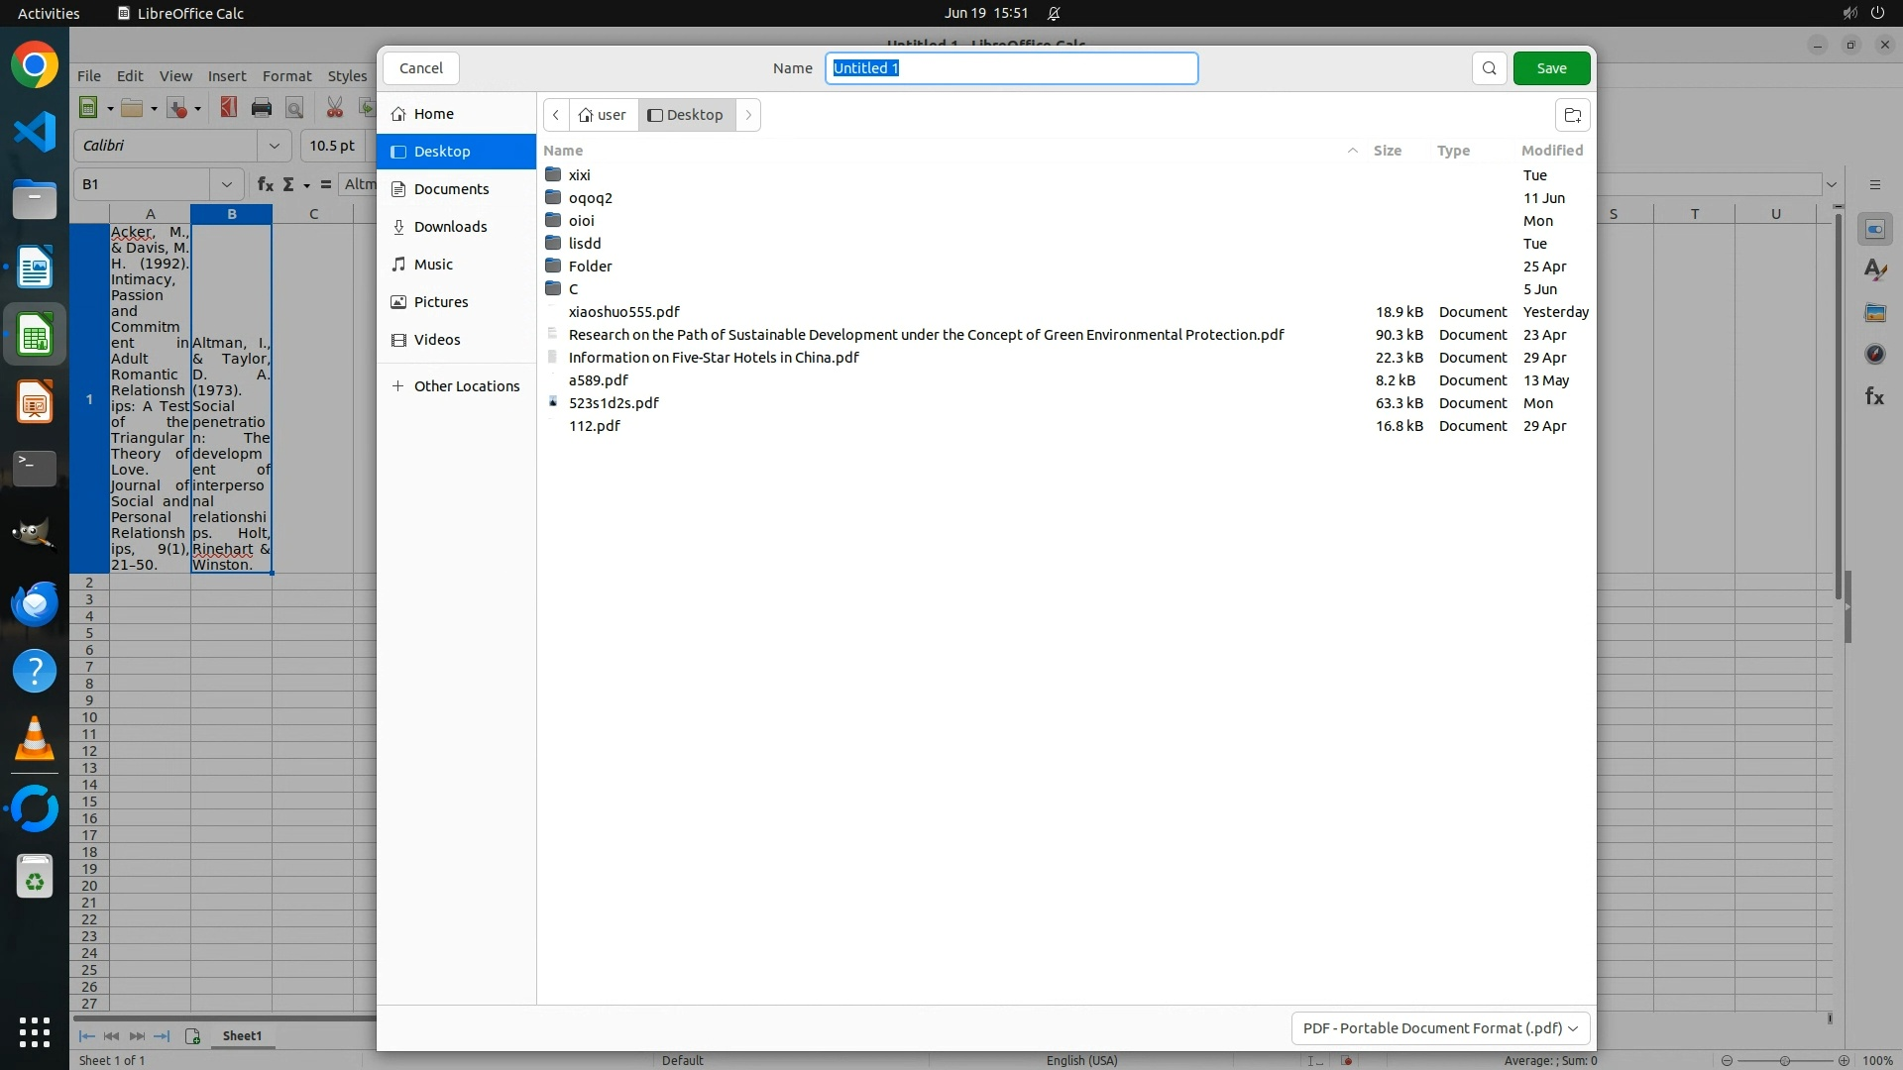The height and width of the screenshot is (1070, 1903).
Task: Open the Navigator compass icon in sidebar
Action: click(x=1874, y=354)
